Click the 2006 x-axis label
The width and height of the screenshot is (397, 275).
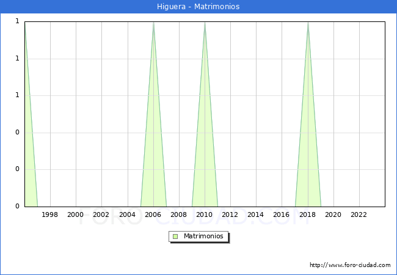tap(153, 215)
